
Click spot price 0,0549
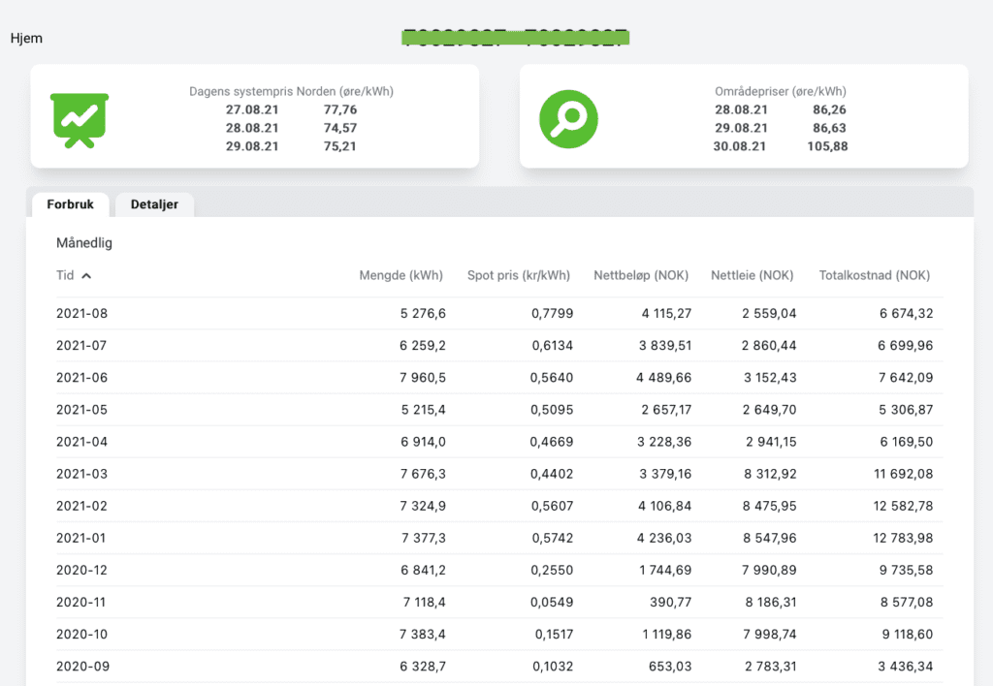[552, 603]
